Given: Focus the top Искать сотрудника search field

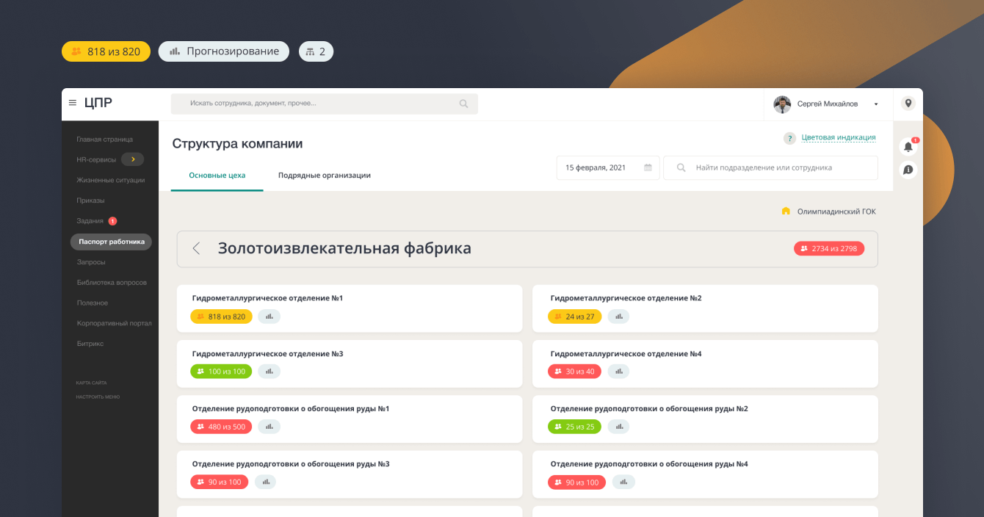Looking at the screenshot, I should (324, 104).
